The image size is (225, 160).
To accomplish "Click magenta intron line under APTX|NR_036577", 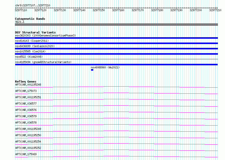I will click(x=116, y=106).
